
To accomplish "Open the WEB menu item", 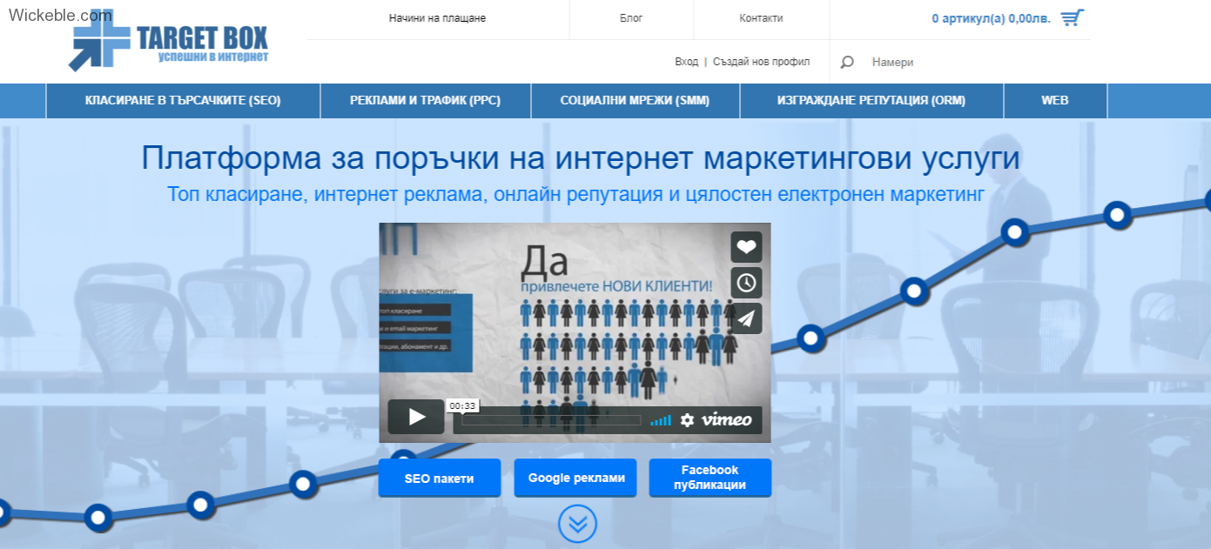I will (1055, 101).
